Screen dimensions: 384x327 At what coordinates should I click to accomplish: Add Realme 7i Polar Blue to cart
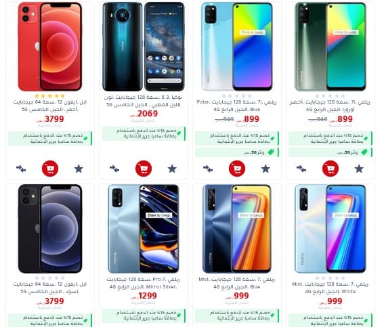point(237,169)
